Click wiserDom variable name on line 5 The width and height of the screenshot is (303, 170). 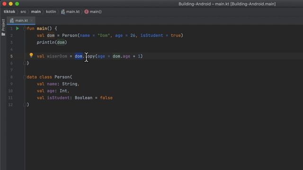pos(57,56)
